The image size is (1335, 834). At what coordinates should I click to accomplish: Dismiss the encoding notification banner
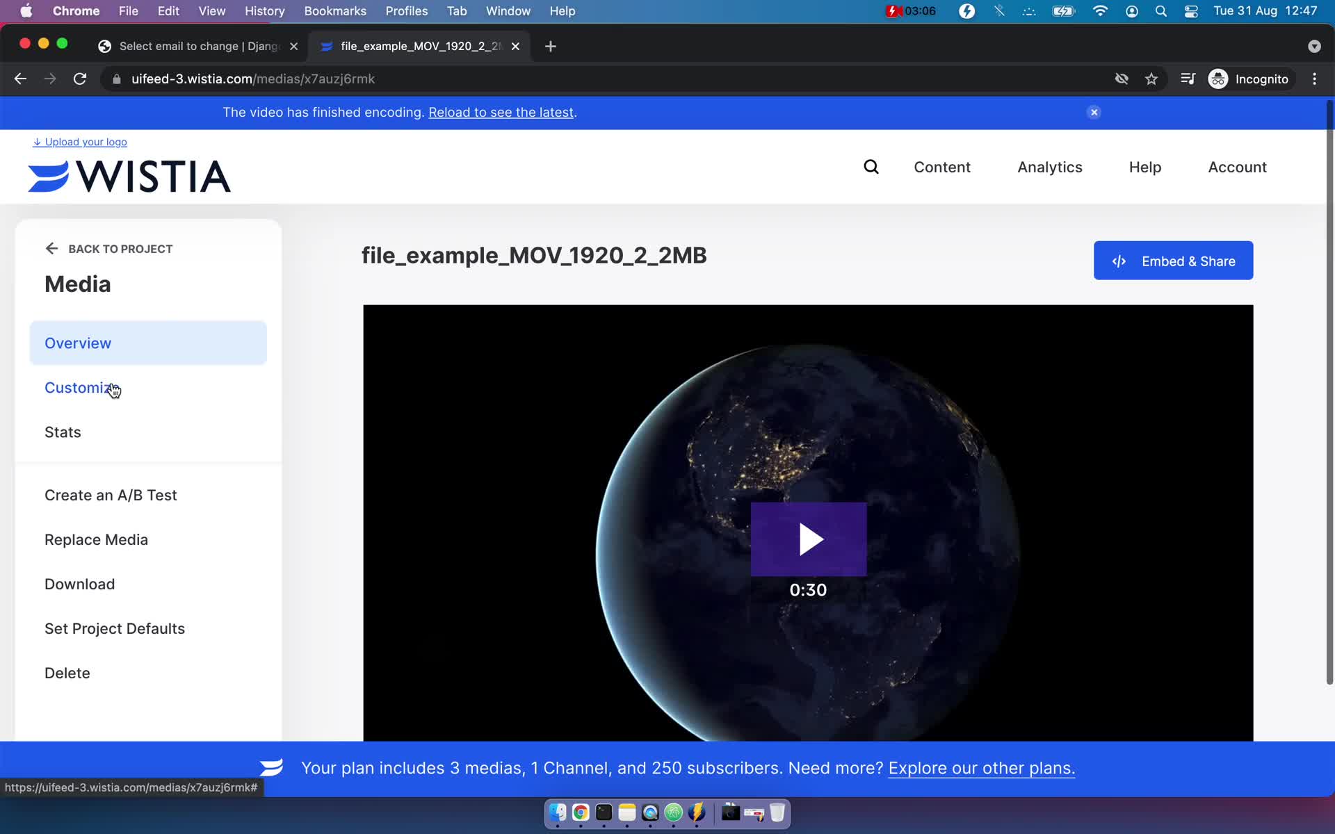tap(1093, 113)
